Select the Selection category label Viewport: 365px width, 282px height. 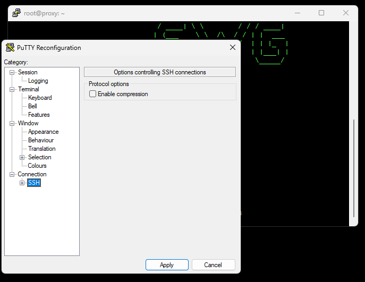(39, 157)
